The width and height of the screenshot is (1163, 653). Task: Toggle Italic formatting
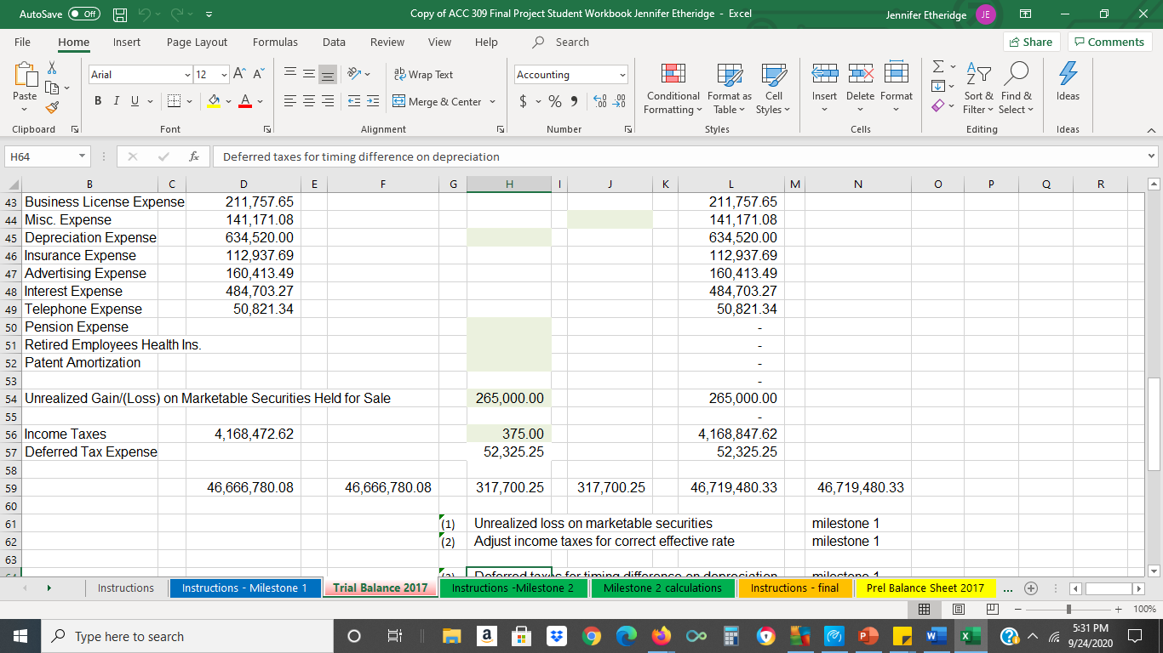pyautogui.click(x=116, y=100)
